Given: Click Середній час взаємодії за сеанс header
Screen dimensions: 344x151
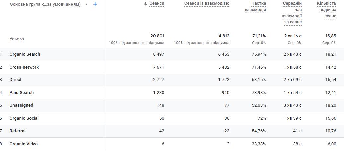Looking at the screenshot, I should click(x=292, y=13).
